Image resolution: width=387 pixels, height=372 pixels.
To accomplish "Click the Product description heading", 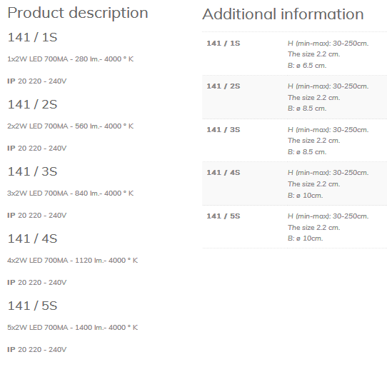I will 78,13.
